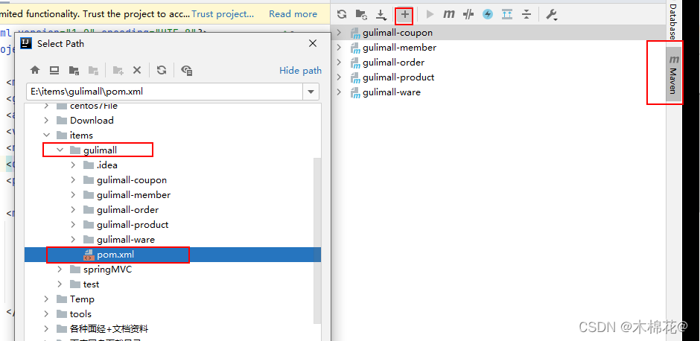Select pom.xml file in tree
Image resolution: width=700 pixels, height=341 pixels.
tap(172, 255)
